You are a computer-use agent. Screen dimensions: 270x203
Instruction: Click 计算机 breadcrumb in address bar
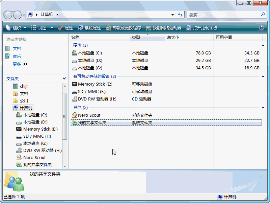tap(47, 15)
